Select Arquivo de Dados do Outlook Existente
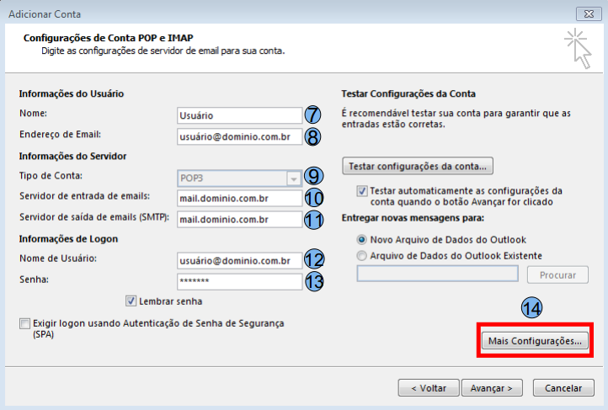This screenshot has height=410, width=608. [x=362, y=255]
